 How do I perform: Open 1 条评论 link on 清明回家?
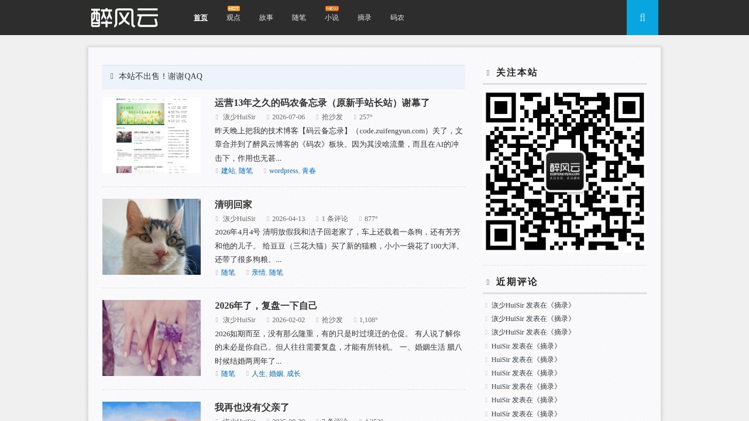tap(335, 219)
